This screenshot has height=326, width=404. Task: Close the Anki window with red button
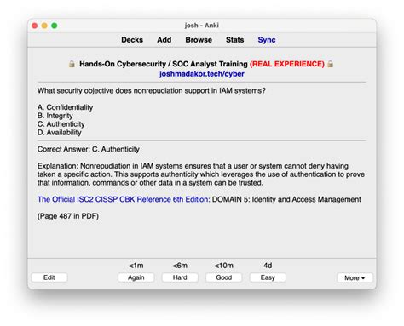coord(35,26)
